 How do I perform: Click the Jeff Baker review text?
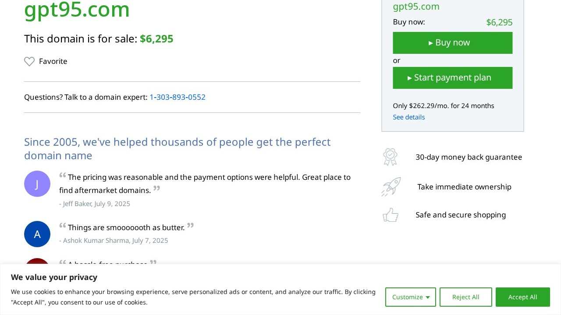[205, 184]
